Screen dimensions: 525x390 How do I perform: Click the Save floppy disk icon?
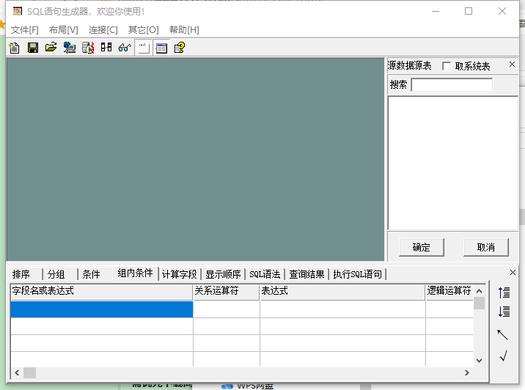[33, 48]
